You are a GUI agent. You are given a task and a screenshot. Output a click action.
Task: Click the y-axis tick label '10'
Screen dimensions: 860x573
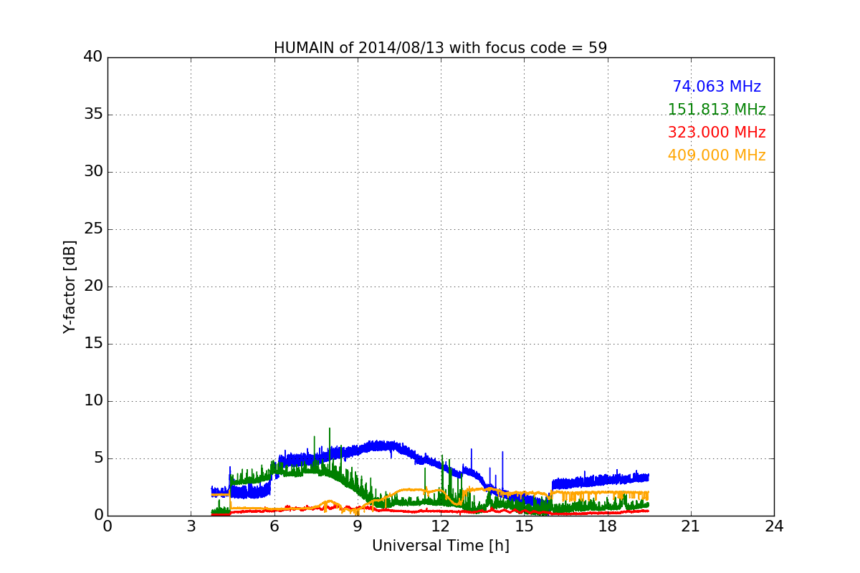[93, 401]
